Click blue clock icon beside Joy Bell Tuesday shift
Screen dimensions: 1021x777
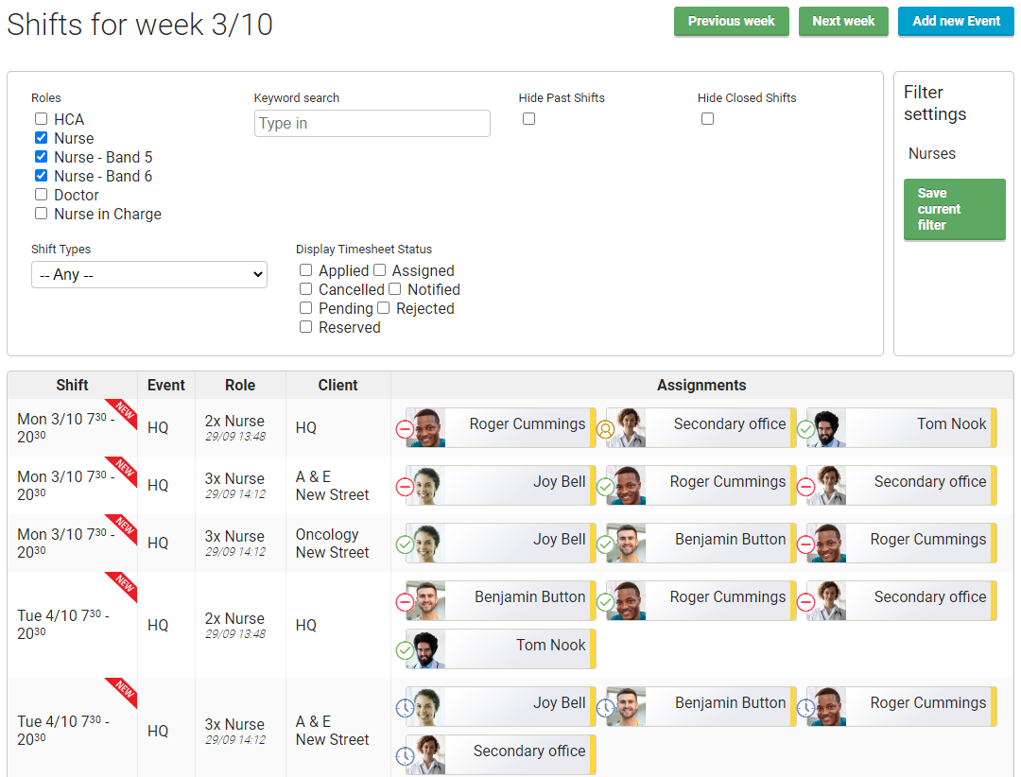[x=405, y=708]
